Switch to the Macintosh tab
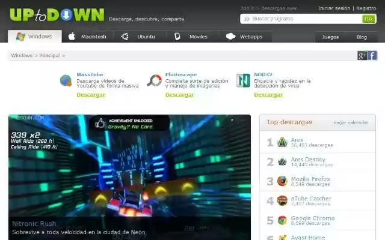Viewport: 385px width, 240px height. pos(88,37)
